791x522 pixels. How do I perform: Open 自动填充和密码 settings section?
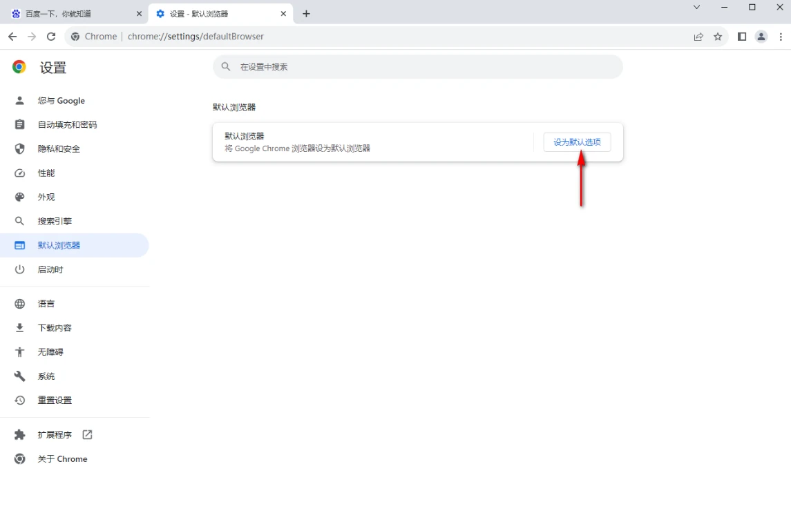pyautogui.click(x=74, y=124)
